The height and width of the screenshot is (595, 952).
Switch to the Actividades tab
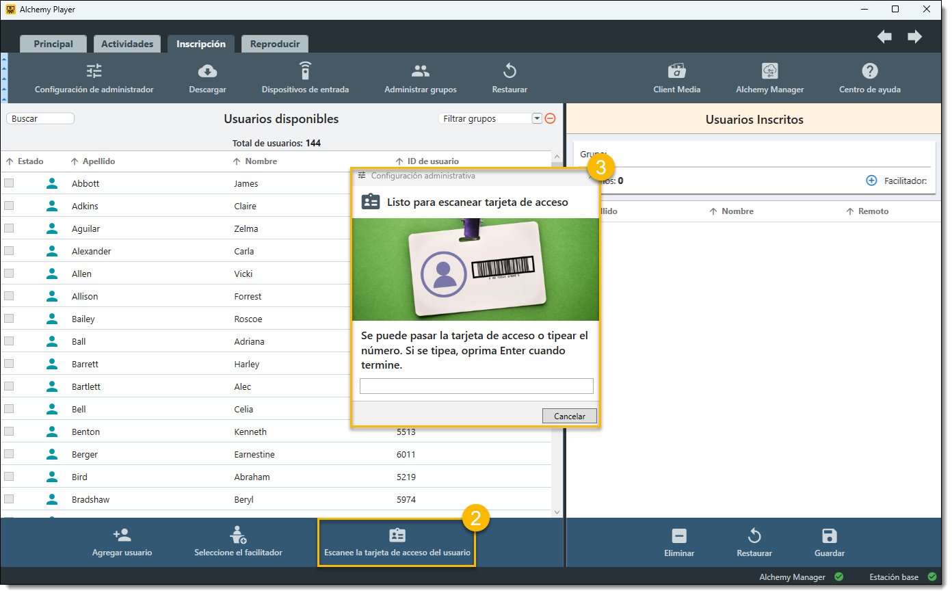(127, 44)
